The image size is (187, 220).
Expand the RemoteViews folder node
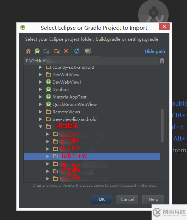tap(41, 112)
